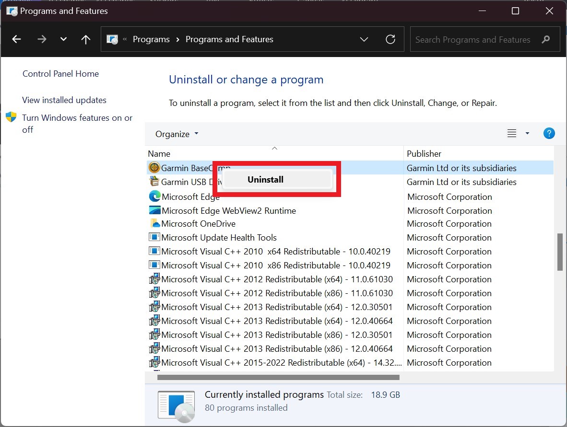
Task: Click icon of Visual C++ 2013 (x86) 12.0.40664
Action: 154,348
